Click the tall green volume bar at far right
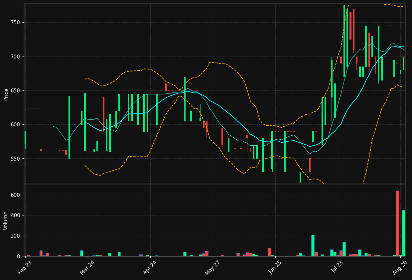The width and height of the screenshot is (412, 280). [403, 233]
